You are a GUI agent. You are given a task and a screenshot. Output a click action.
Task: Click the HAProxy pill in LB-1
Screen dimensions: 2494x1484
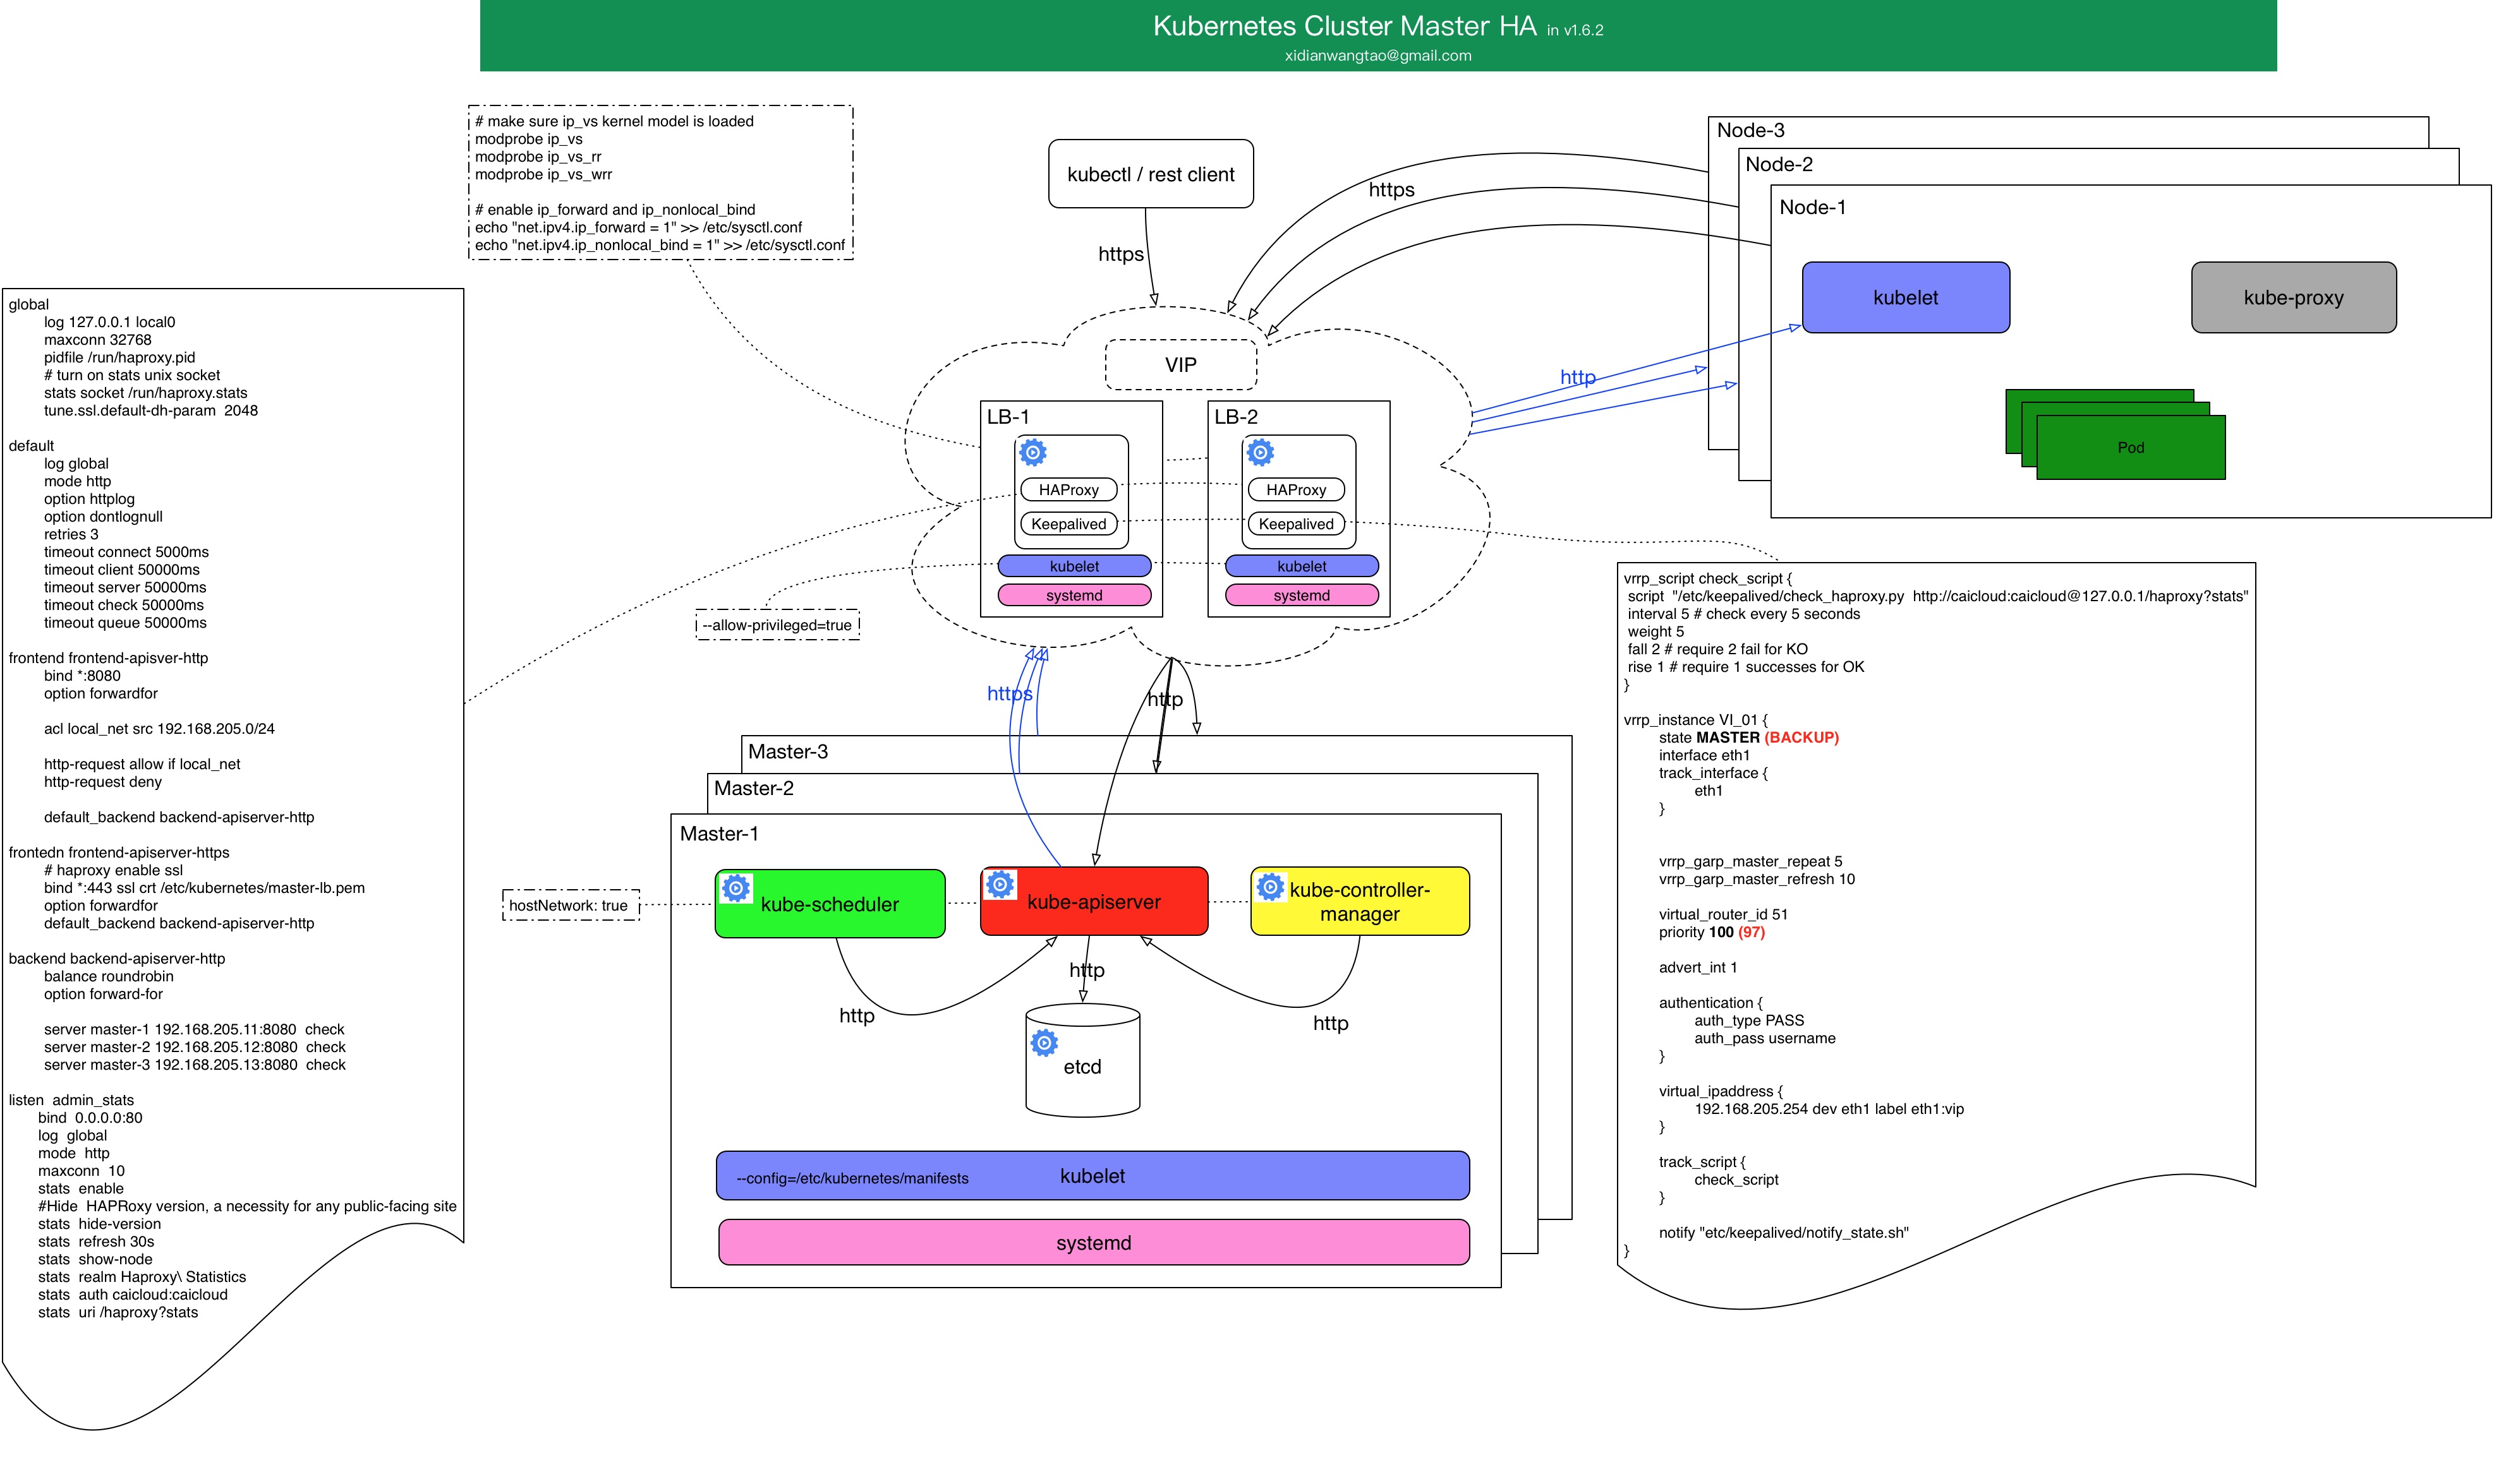(1068, 490)
